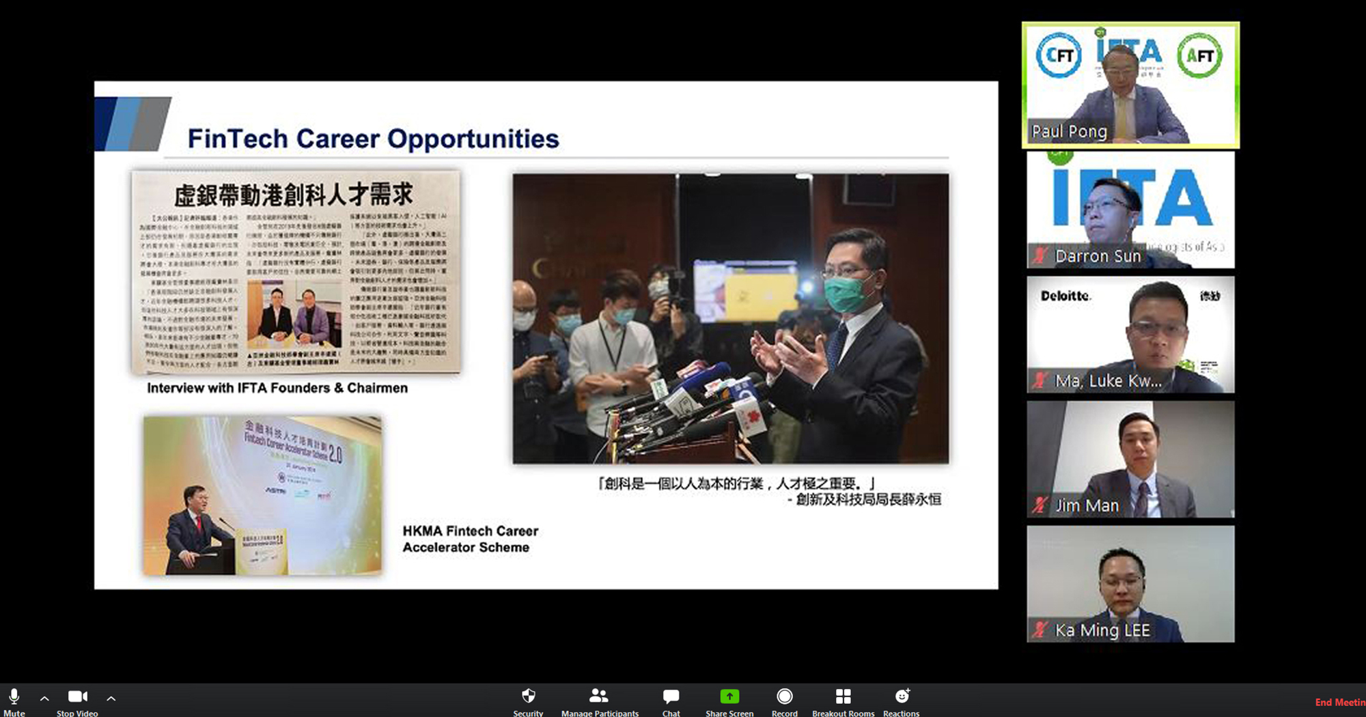Expand video options arrow next to Stop Video

(111, 699)
